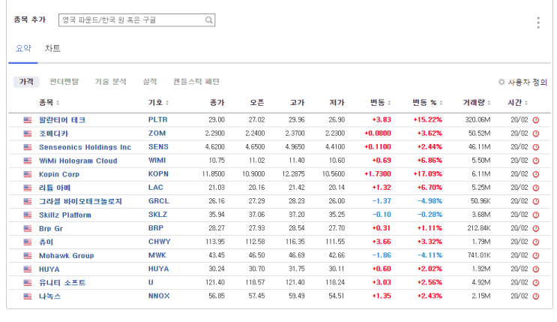Click the US flag icon beside Kopin Corp
Screen dimensions: 557x322
[x=27, y=174]
